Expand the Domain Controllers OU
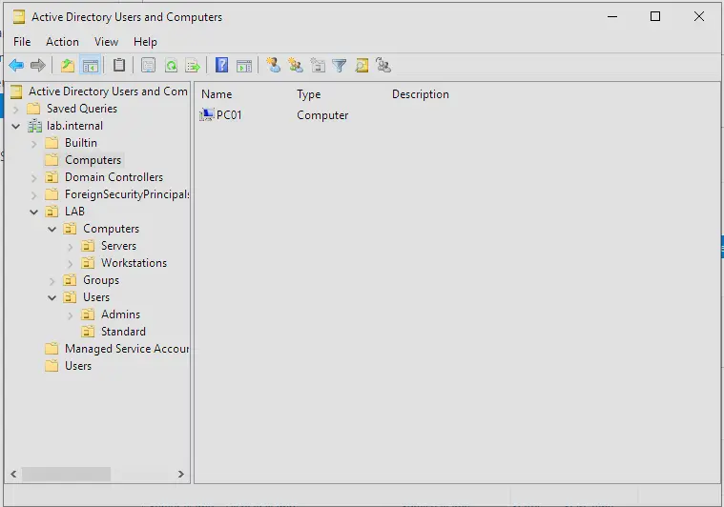Viewport: 724px width, 507px height. (33, 177)
